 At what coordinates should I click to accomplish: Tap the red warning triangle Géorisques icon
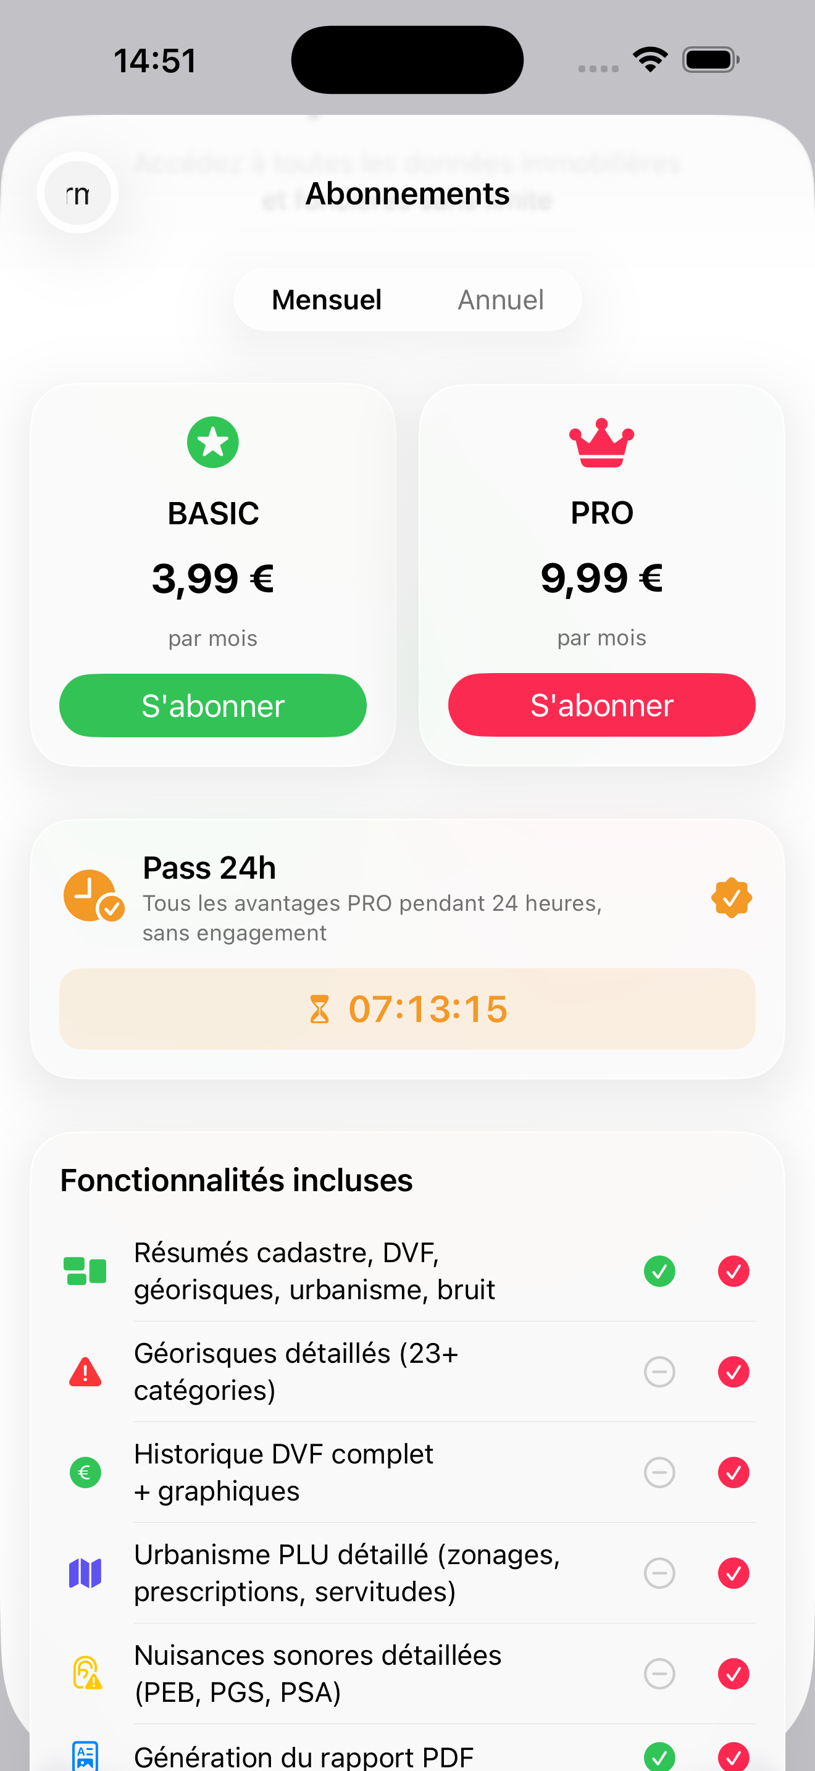click(x=85, y=1371)
